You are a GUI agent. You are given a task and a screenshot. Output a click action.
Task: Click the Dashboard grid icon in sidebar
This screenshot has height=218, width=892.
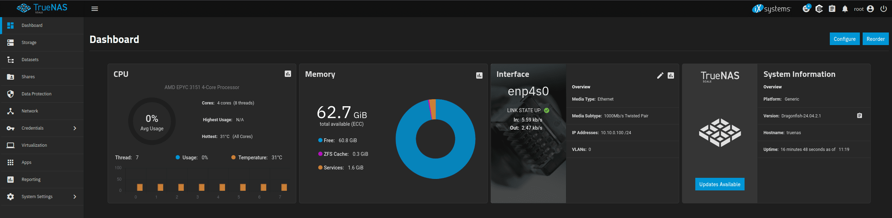click(x=10, y=26)
